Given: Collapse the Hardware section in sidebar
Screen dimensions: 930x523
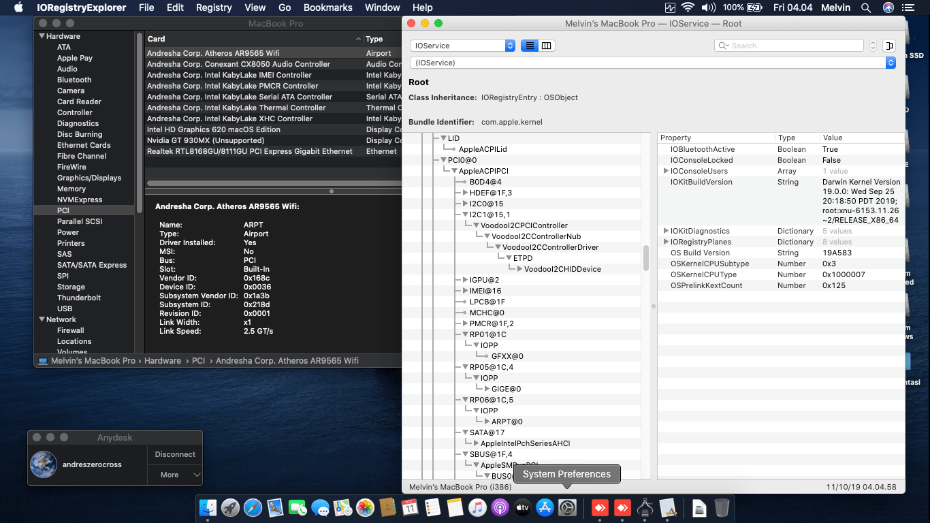Looking at the screenshot, I should click(42, 36).
